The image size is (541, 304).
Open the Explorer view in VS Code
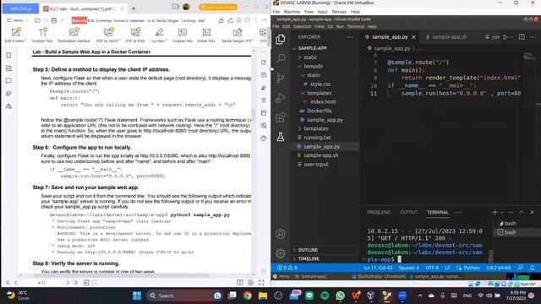click(281, 40)
